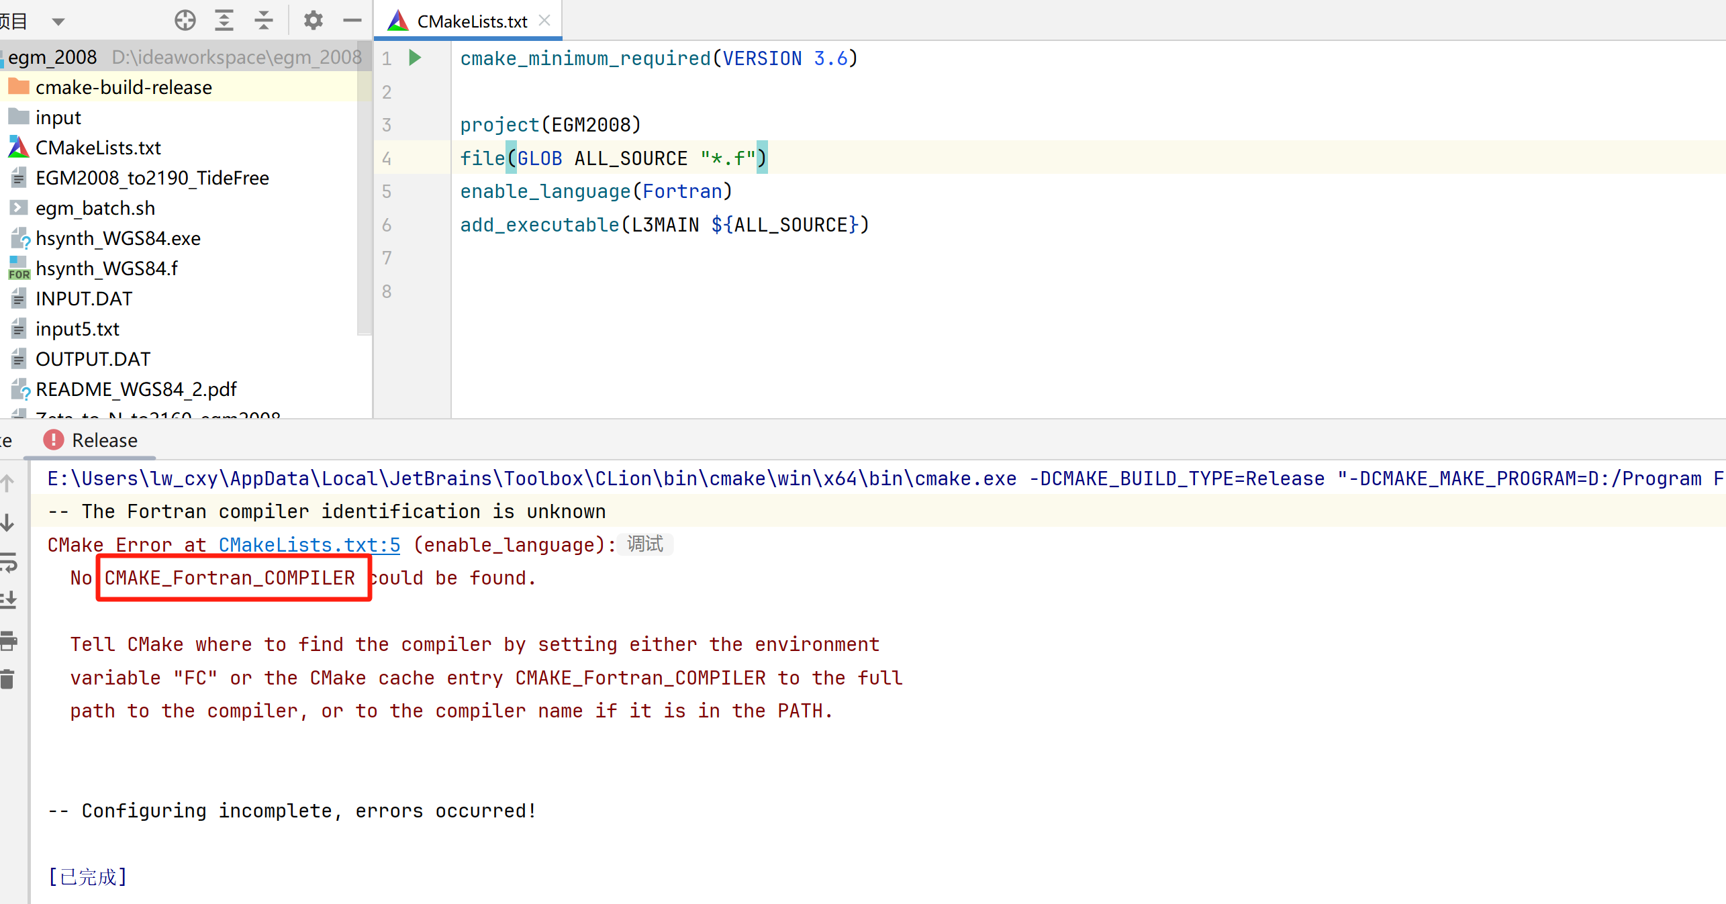Toggle scroll to end of output
This screenshot has height=904, width=1726.
[x=9, y=600]
